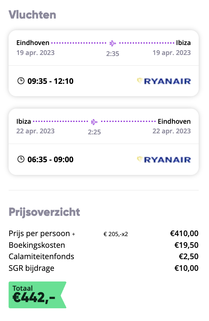Click the Ibiza departure city on return flight
This screenshot has height=321, width=209.
click(x=23, y=121)
